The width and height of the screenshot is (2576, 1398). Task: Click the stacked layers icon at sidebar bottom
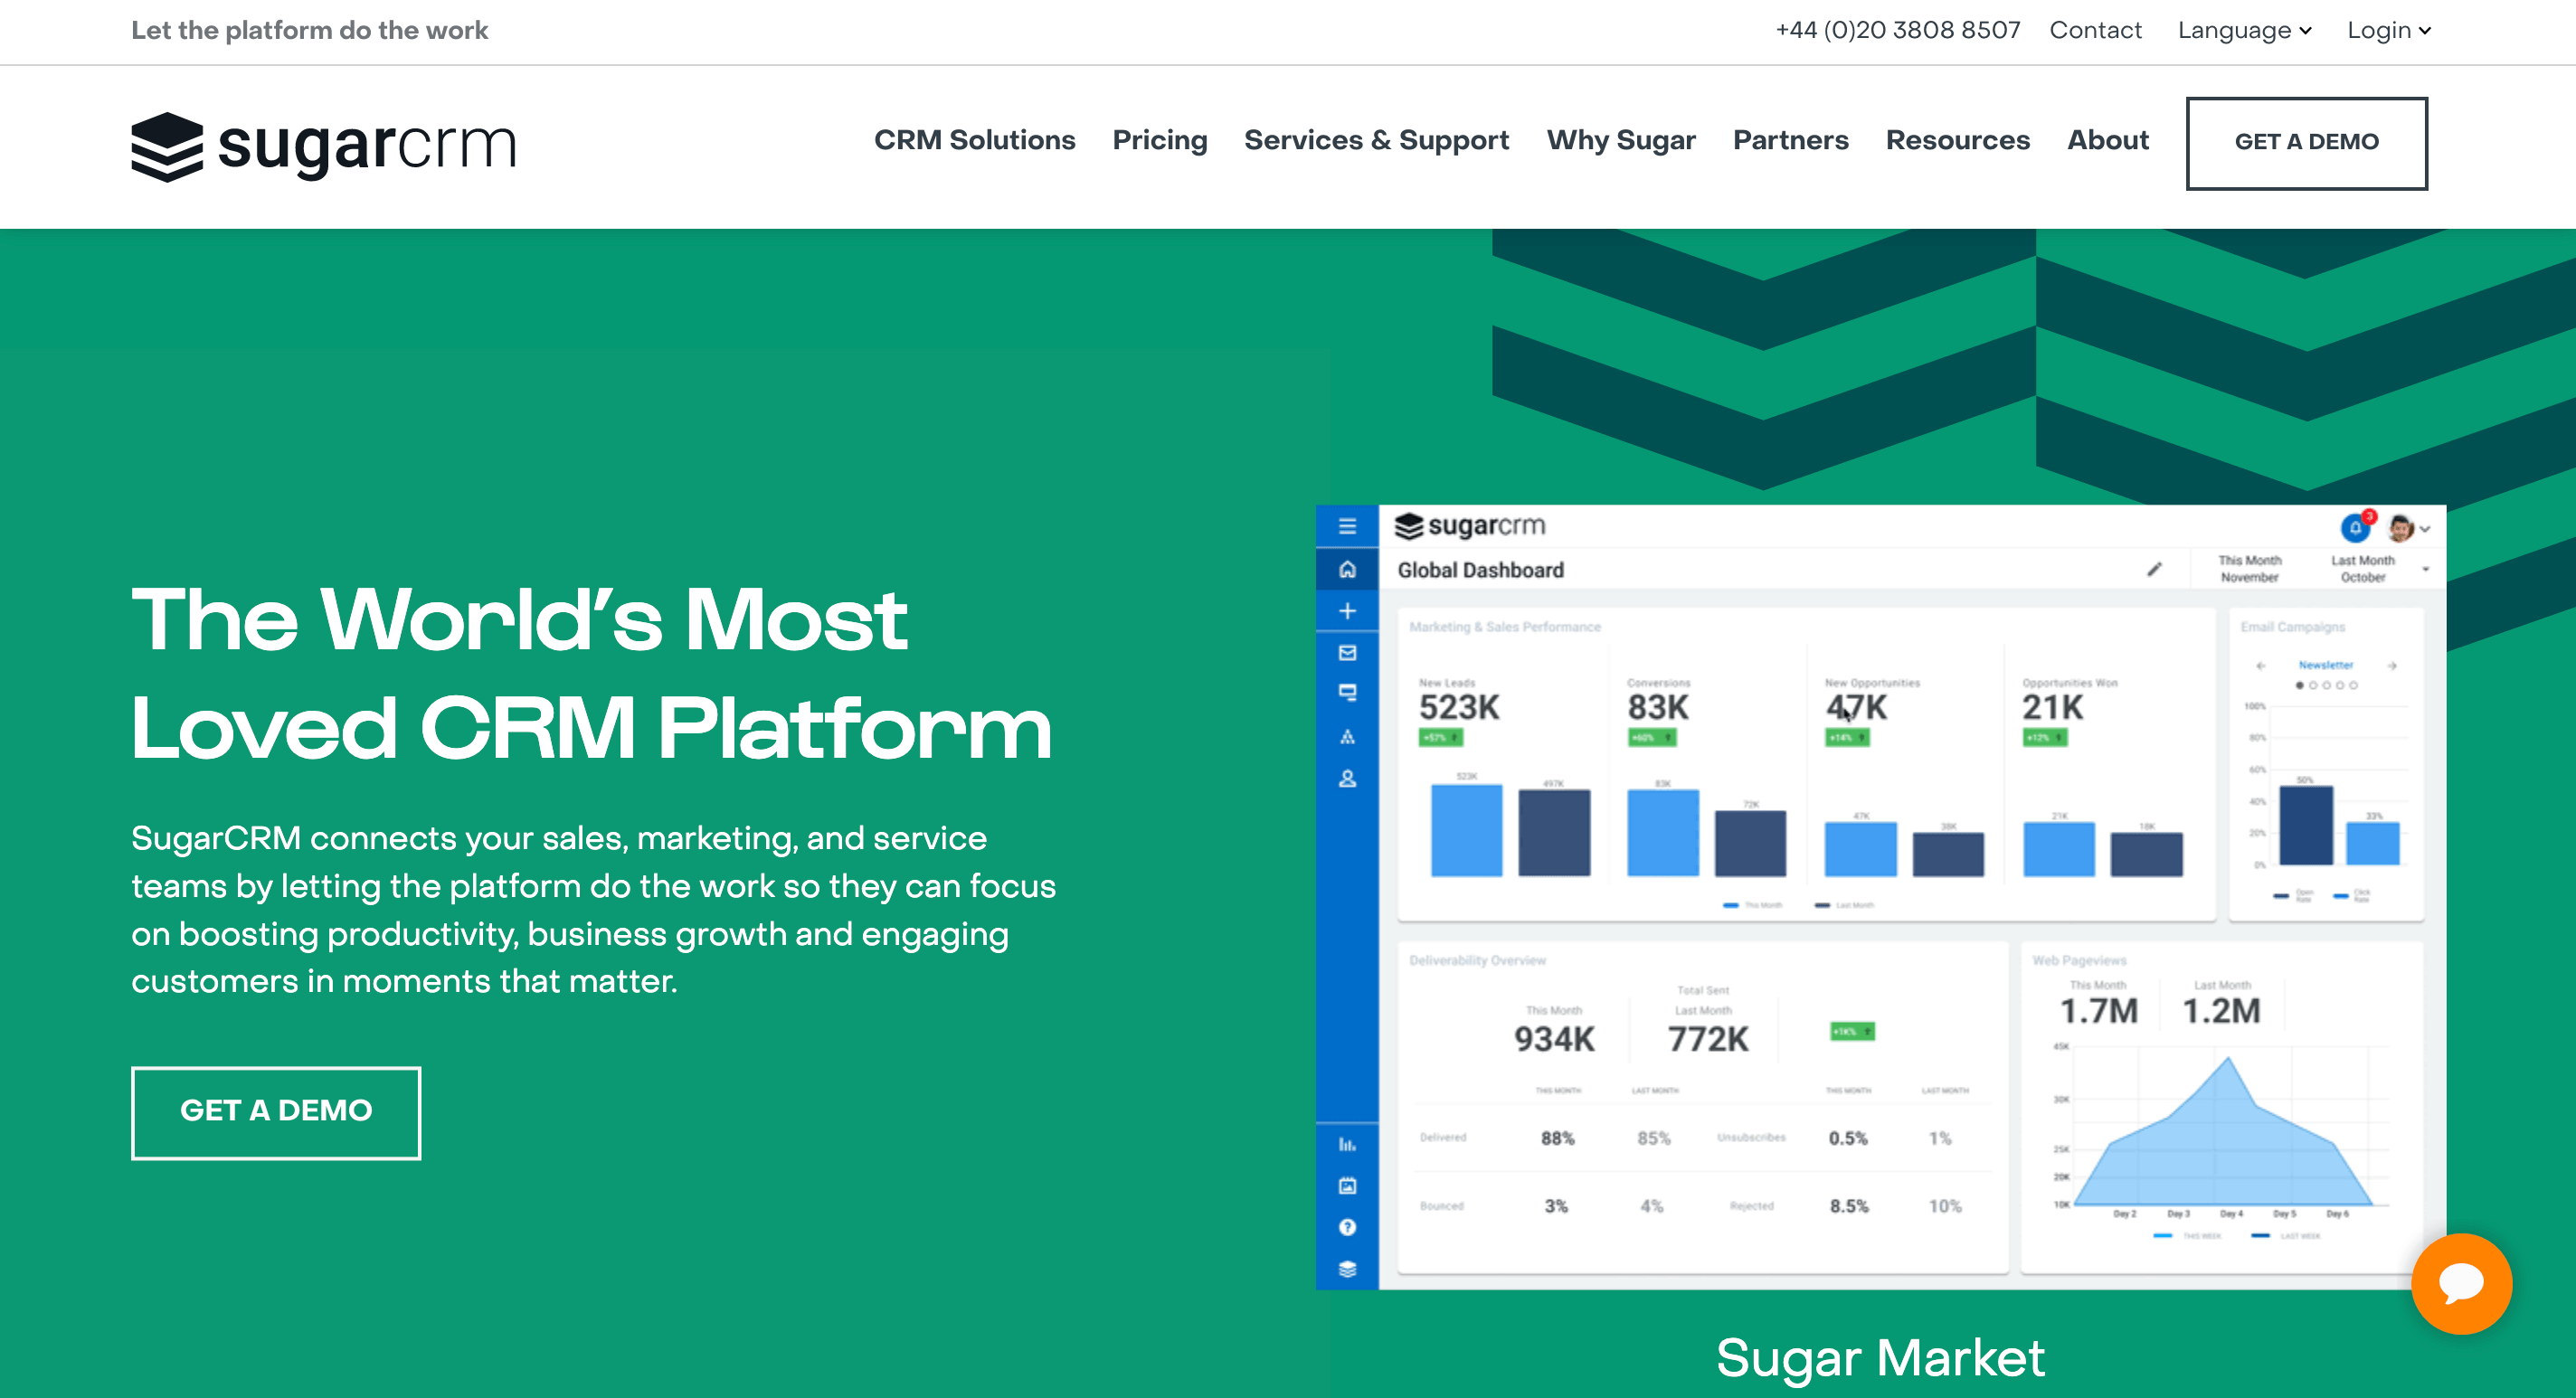pos(1347,1269)
